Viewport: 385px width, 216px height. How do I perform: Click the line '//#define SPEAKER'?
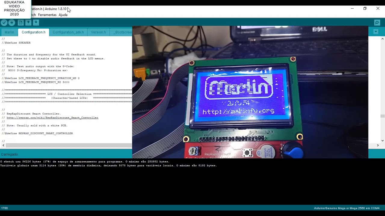click(16, 43)
